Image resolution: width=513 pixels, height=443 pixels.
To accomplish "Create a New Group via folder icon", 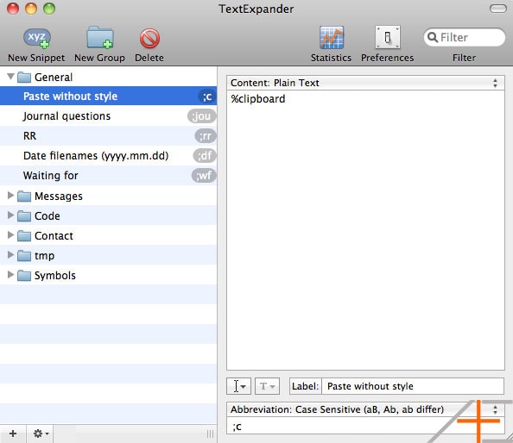I will point(100,37).
